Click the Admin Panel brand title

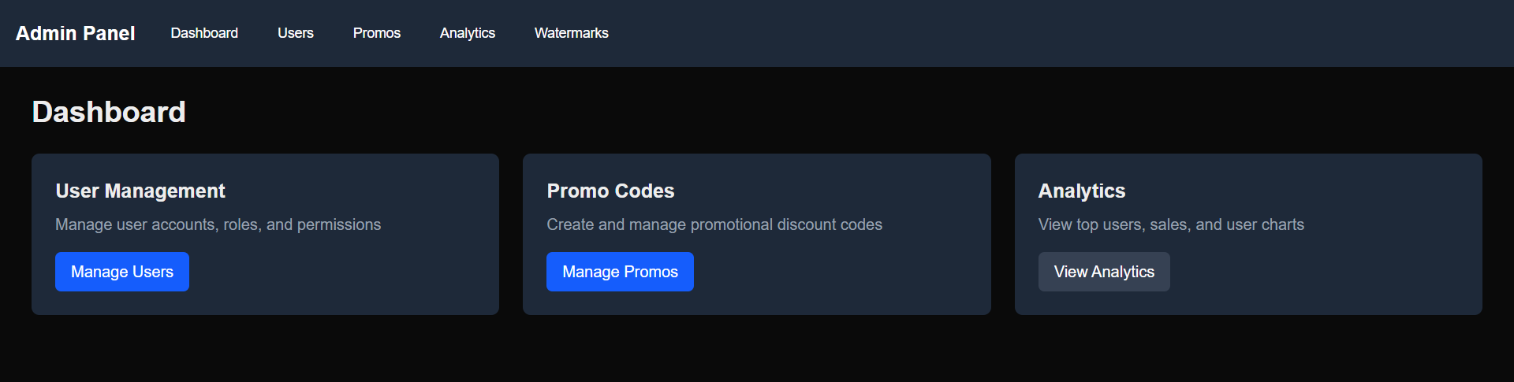[x=76, y=33]
